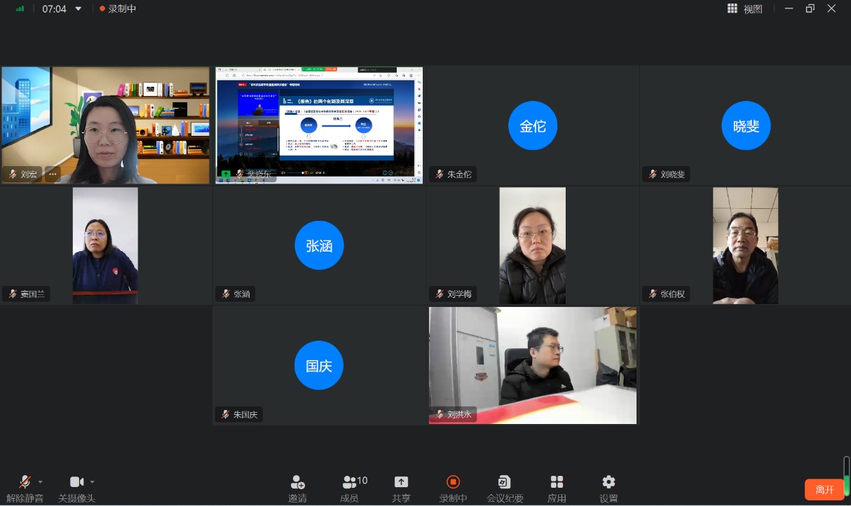The height and width of the screenshot is (506, 851).
Task: Click the 共享 share screen icon
Action: click(401, 482)
